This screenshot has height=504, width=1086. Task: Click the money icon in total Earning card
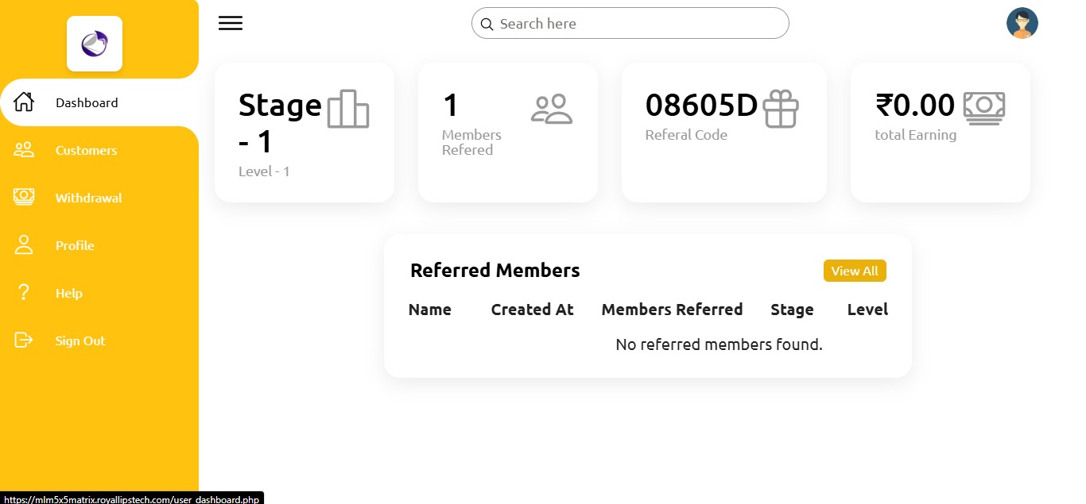pyautogui.click(x=984, y=107)
